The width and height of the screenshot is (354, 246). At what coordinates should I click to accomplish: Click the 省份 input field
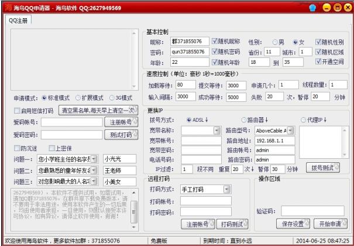click(272, 52)
